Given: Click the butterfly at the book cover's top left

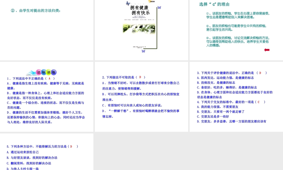Looking at the screenshot, I should (x=128, y=3).
